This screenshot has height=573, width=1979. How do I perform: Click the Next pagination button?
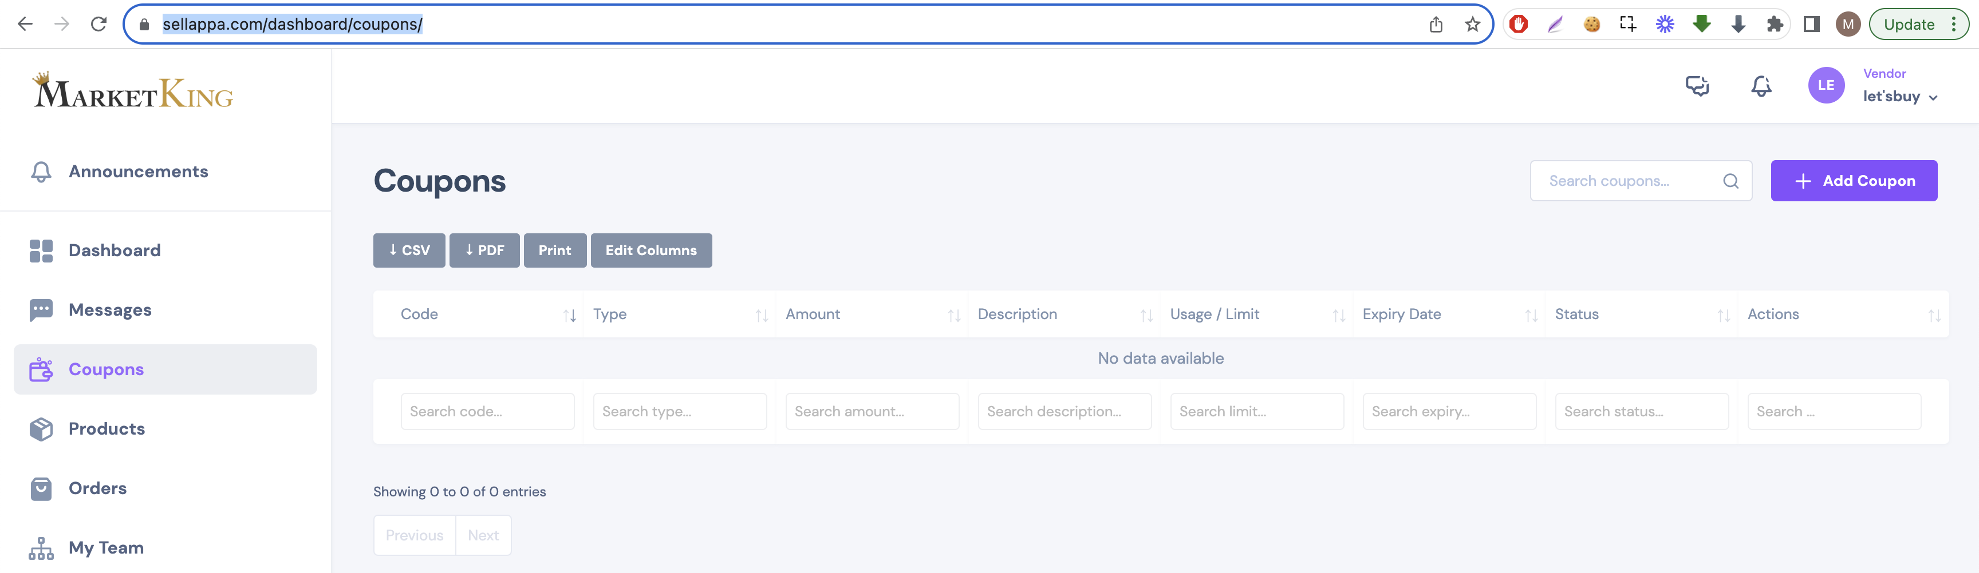click(483, 536)
